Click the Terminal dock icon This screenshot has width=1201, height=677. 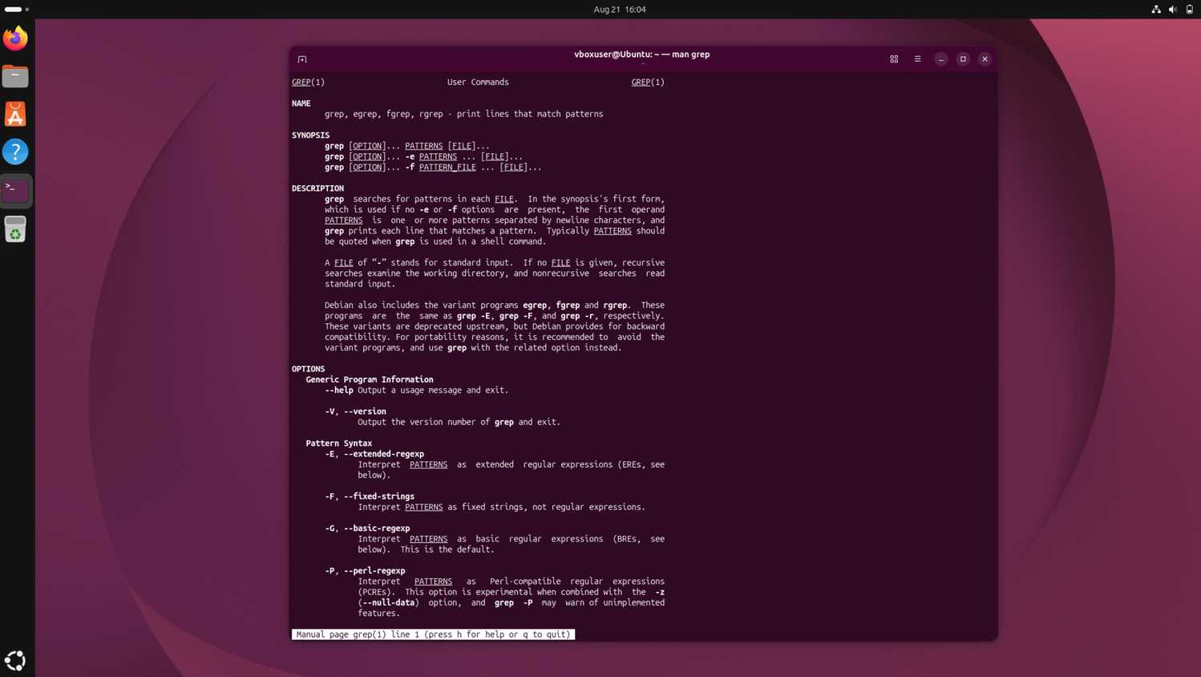tap(15, 190)
